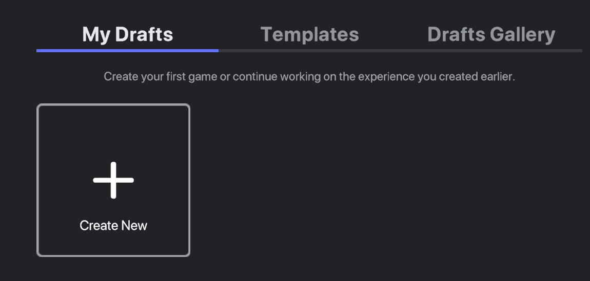The height and width of the screenshot is (281, 590).
Task: Click the plus icon to create a draft
Action: 113,180
